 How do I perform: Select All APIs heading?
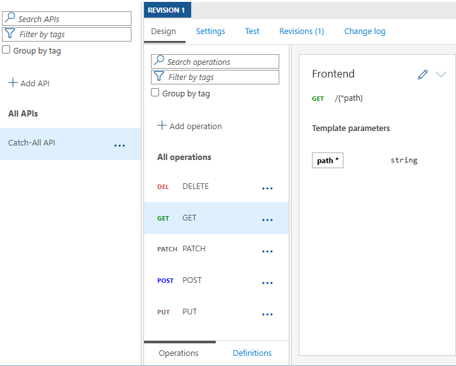click(23, 113)
